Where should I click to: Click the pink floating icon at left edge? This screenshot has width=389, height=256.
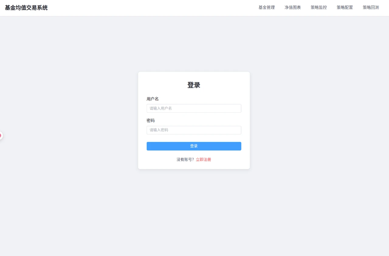pos(1,136)
